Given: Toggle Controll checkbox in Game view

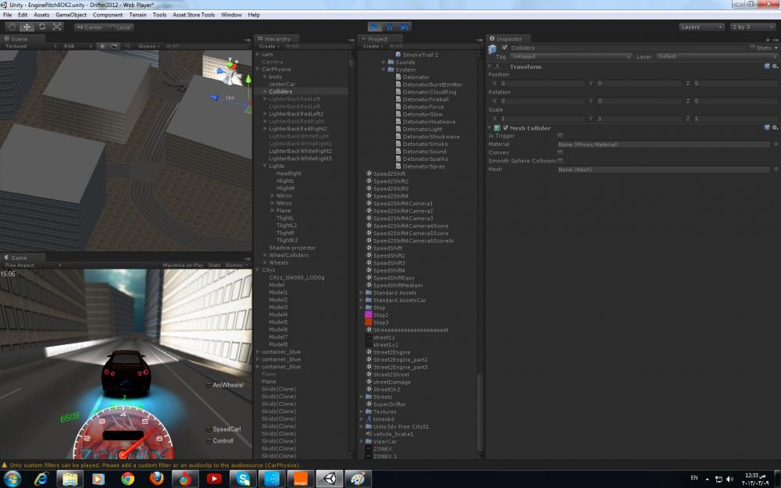Looking at the screenshot, I should click(209, 440).
